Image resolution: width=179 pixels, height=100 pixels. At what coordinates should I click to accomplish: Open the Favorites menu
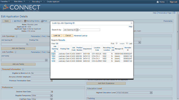coord(5,2)
